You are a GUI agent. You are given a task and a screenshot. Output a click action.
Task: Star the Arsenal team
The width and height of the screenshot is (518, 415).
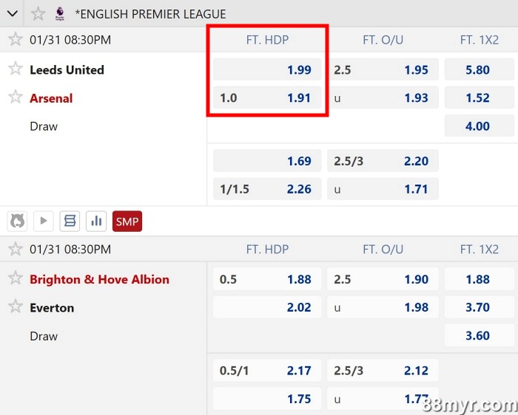point(16,97)
